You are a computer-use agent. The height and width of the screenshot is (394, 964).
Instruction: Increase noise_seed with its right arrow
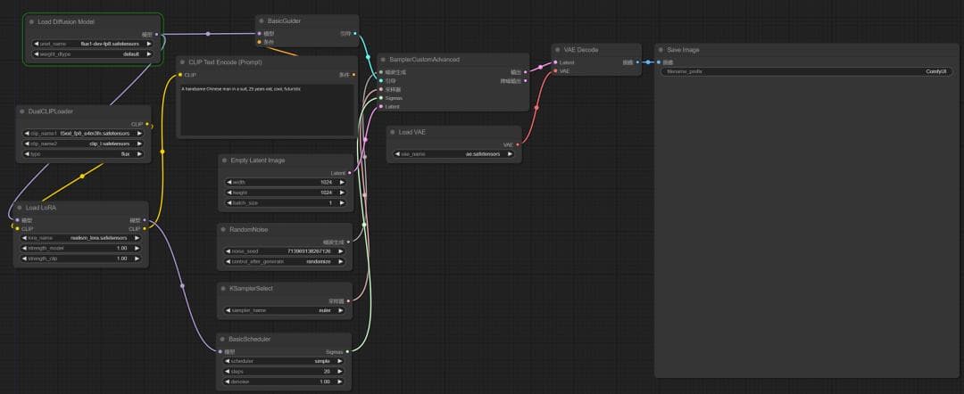click(x=341, y=251)
